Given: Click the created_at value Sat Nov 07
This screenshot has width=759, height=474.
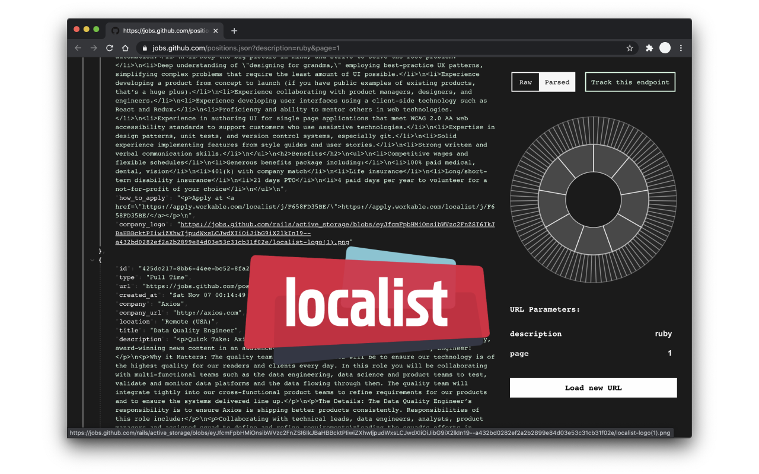Looking at the screenshot, I should [209, 295].
